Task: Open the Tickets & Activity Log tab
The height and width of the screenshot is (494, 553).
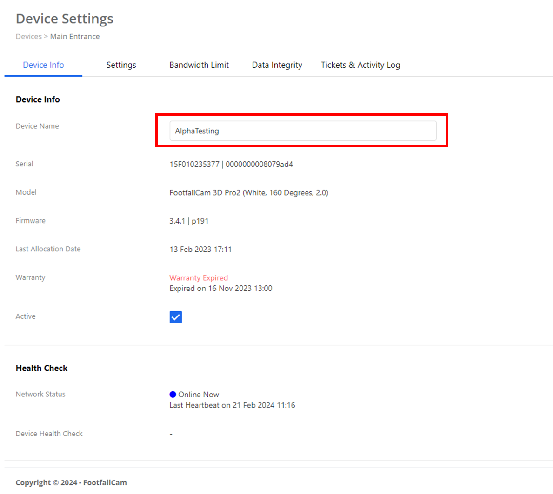Action: pyautogui.click(x=360, y=65)
